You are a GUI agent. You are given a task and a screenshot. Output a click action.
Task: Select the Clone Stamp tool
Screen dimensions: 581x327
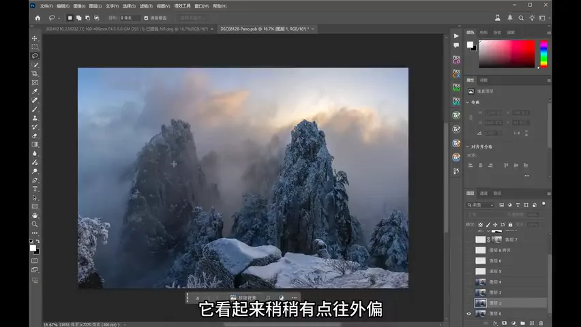pos(35,118)
